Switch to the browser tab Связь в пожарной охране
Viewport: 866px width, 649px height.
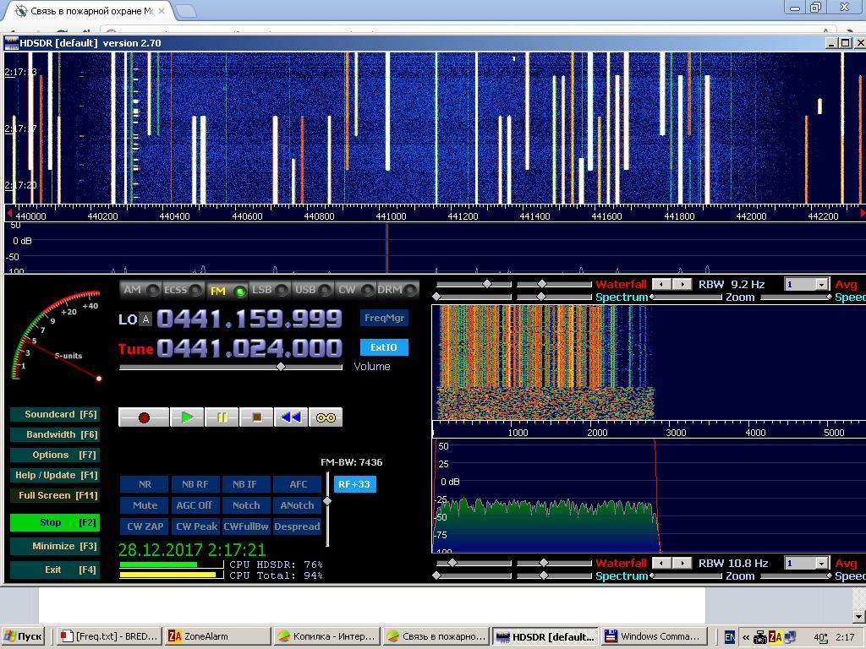[91, 10]
